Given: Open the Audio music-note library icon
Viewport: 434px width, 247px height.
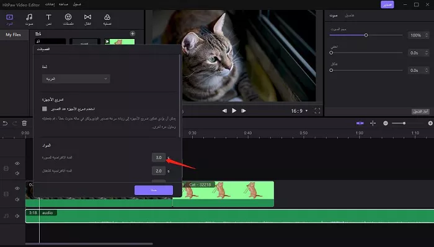Looking at the screenshot, I should click(29, 20).
